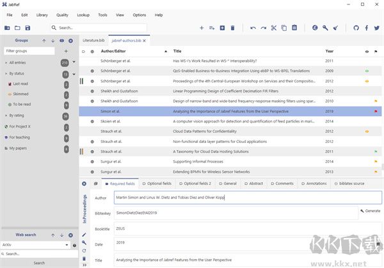
Task: Open the ArXiv web search dropdown
Action: (x=66, y=244)
